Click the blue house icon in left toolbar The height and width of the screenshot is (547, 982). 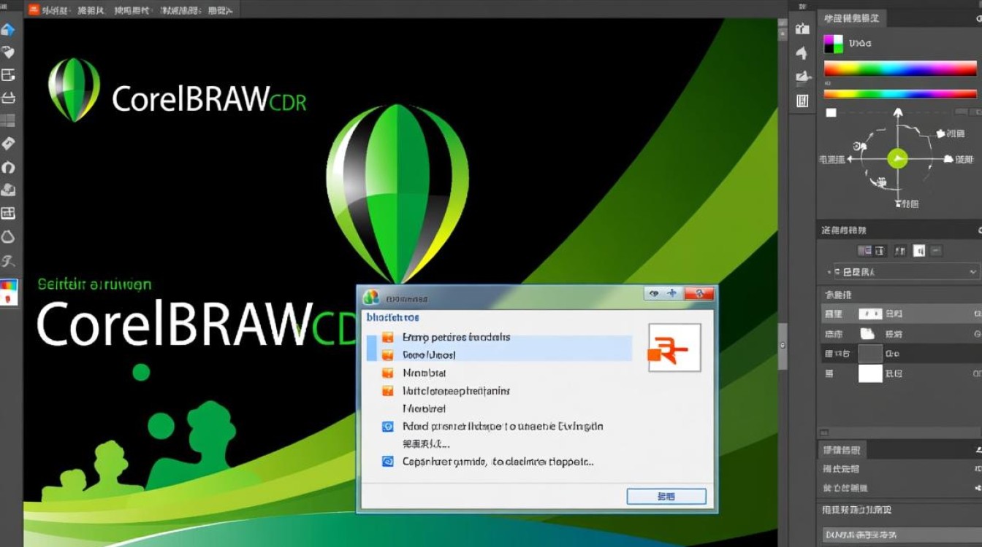coord(8,30)
